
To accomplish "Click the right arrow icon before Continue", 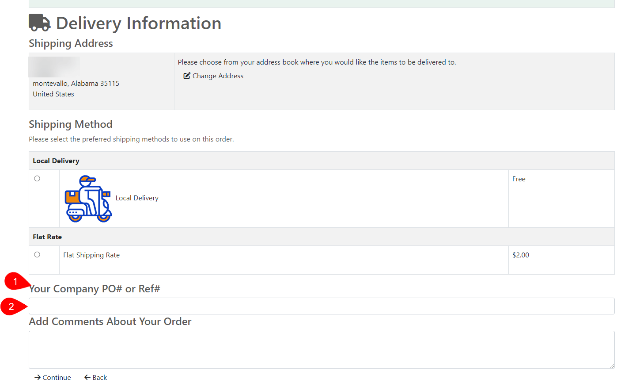I will (38, 377).
